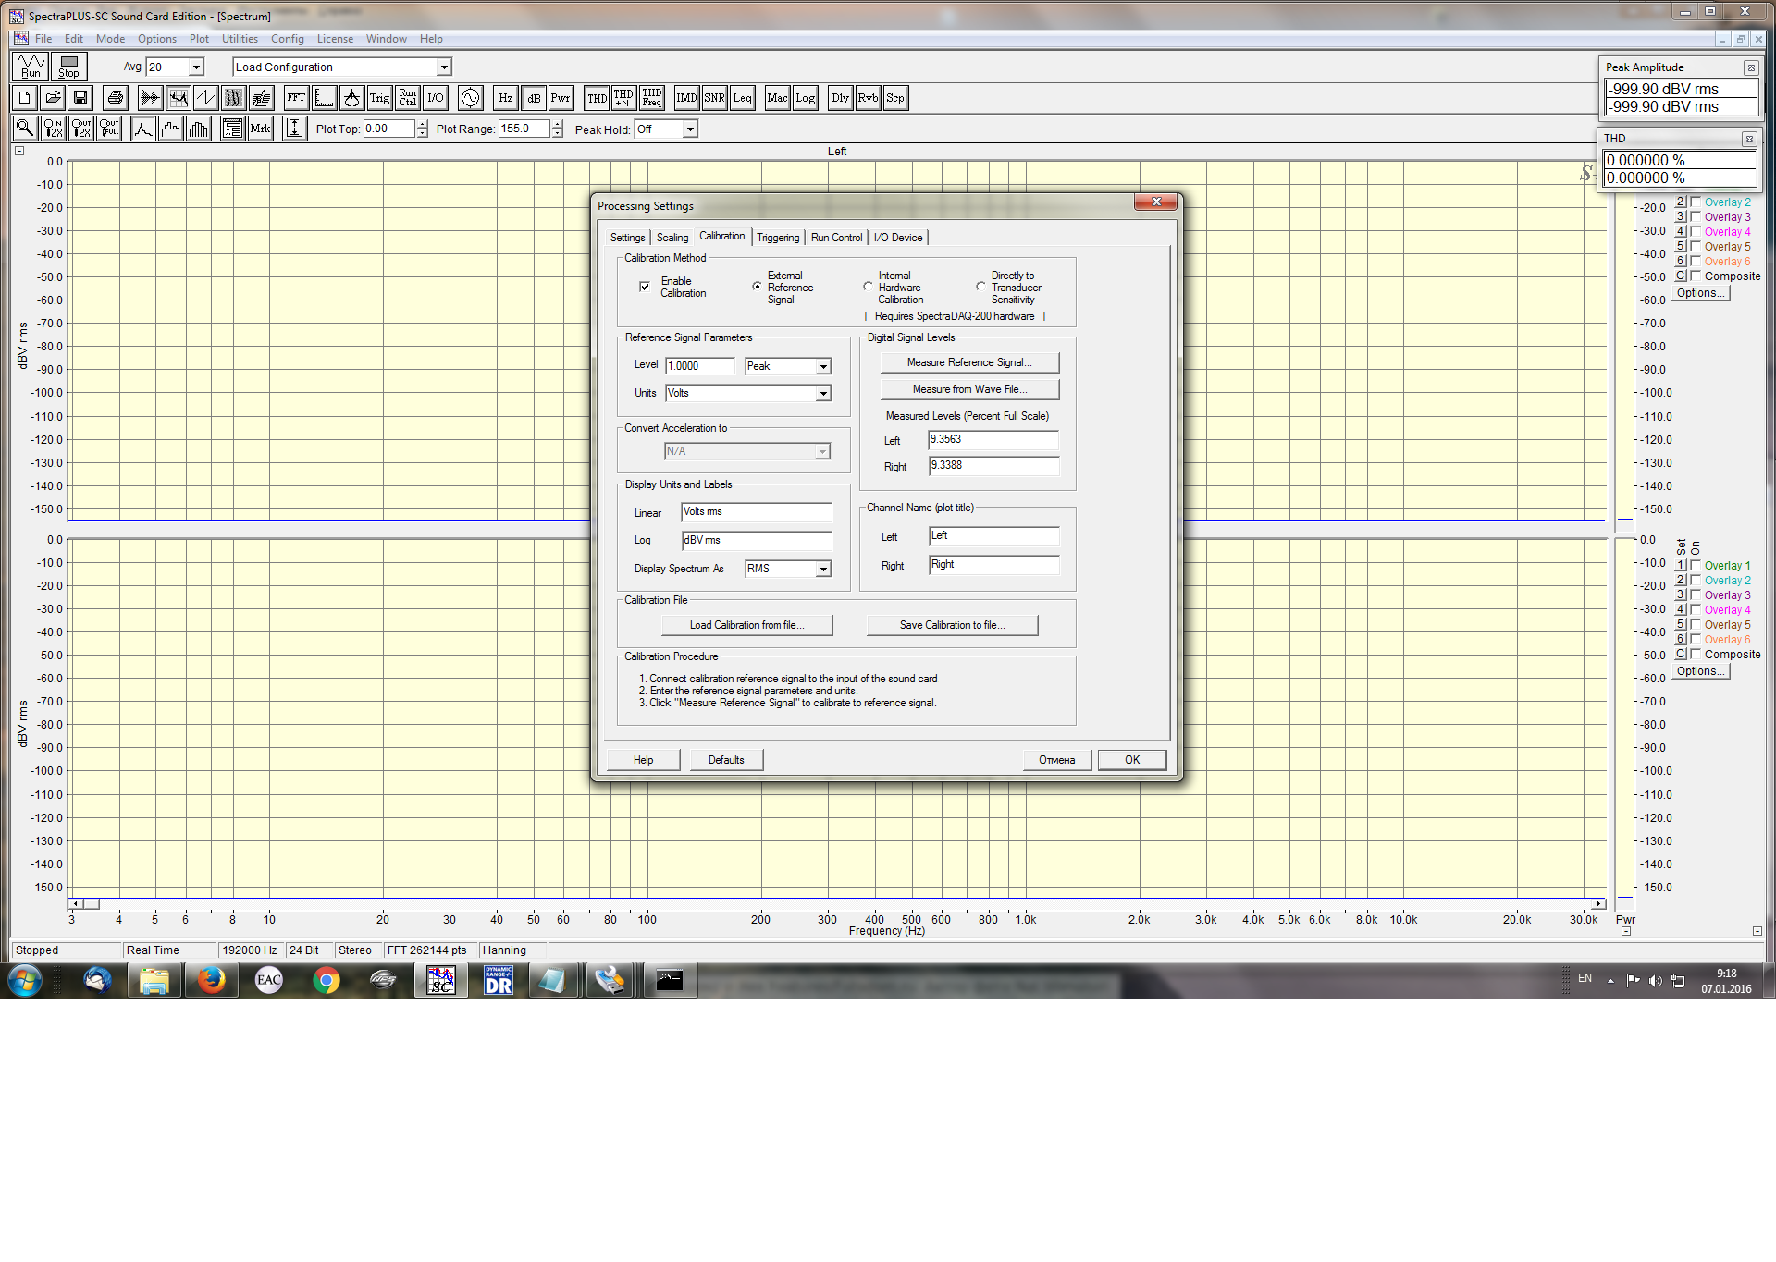Image resolution: width=1776 pixels, height=1262 pixels.
Task: Open the Leq toolbar button
Action: (742, 98)
